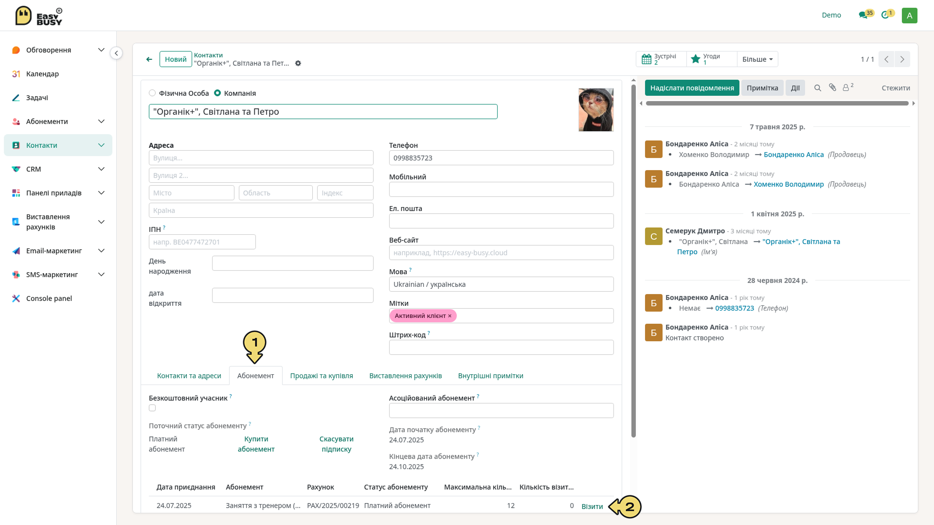
Task: Open the Панелі приладів icon
Action: [x=16, y=193]
